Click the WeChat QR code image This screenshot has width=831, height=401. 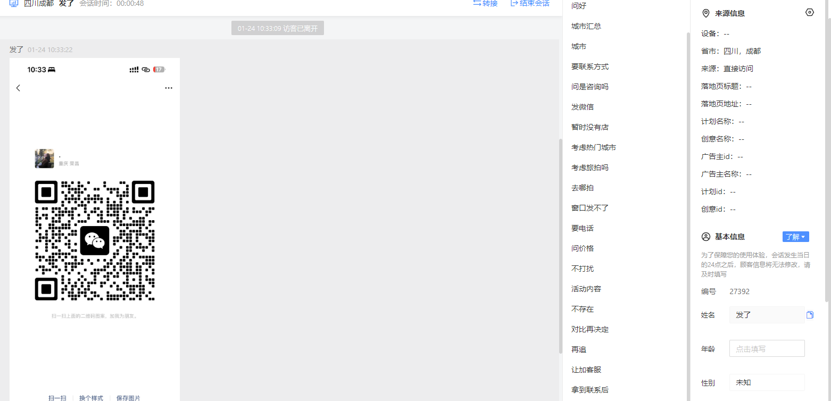[x=95, y=240]
